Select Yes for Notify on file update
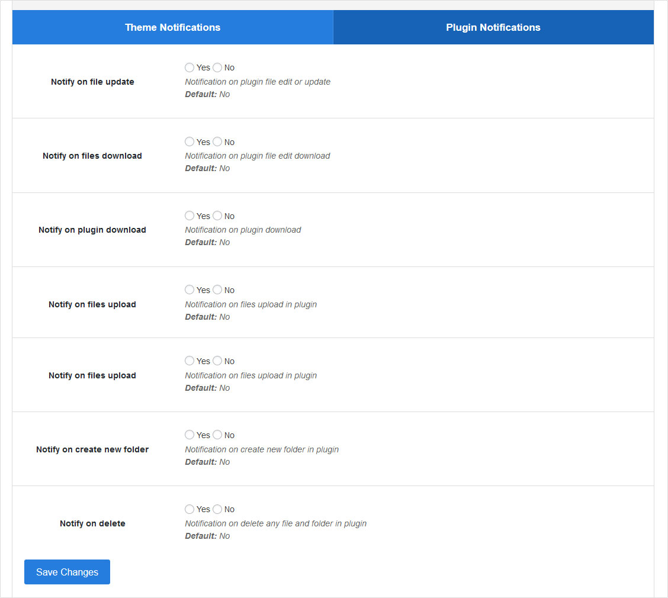 (190, 67)
